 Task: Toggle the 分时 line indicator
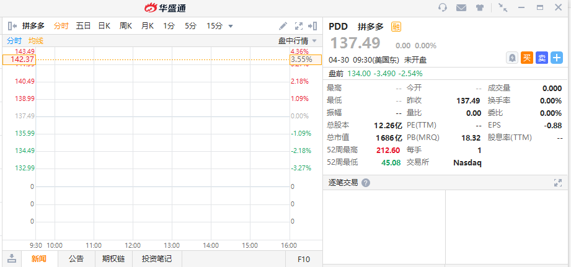(x=14, y=40)
